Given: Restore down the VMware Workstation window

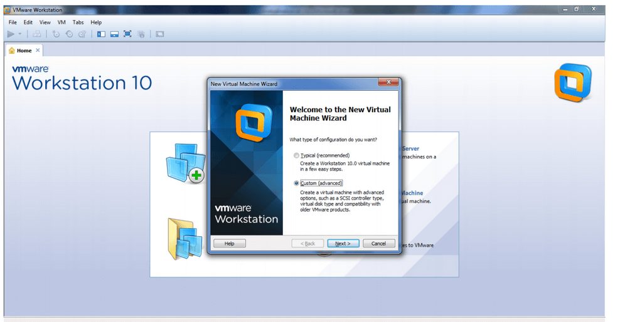Looking at the screenshot, I should 577,9.
